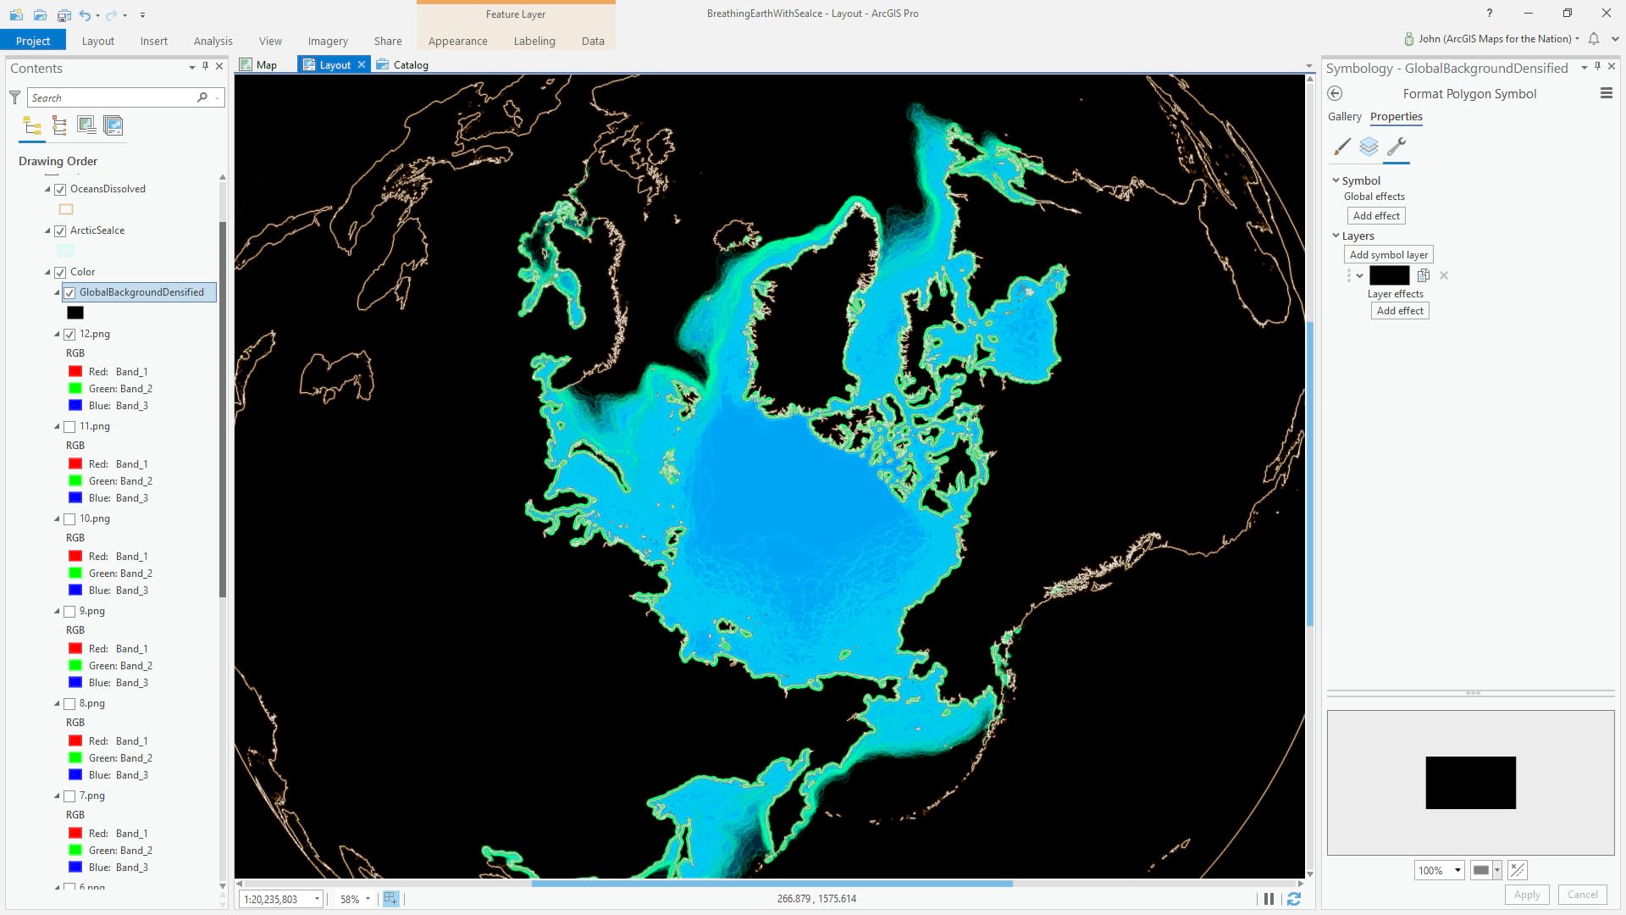Pause drawing with the pause icon
Viewport: 1626px width, 915px height.
tap(1269, 900)
